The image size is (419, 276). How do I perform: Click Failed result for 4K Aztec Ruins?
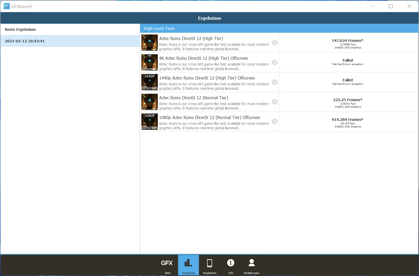click(x=347, y=61)
